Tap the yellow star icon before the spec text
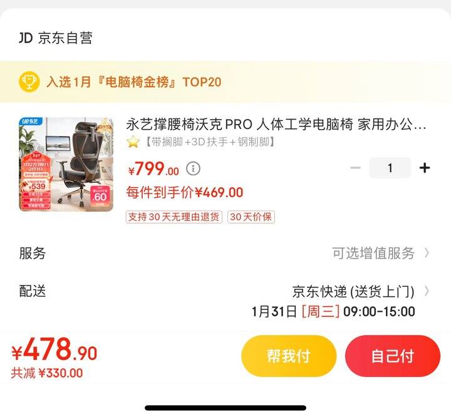Image resolution: width=451 pixels, height=419 pixels. [133, 142]
